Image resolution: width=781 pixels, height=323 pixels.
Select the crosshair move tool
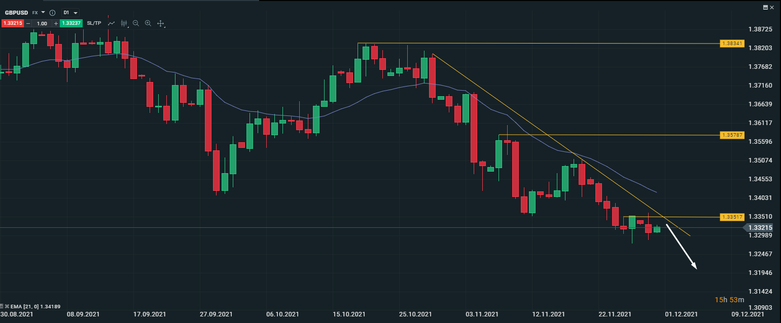(161, 23)
